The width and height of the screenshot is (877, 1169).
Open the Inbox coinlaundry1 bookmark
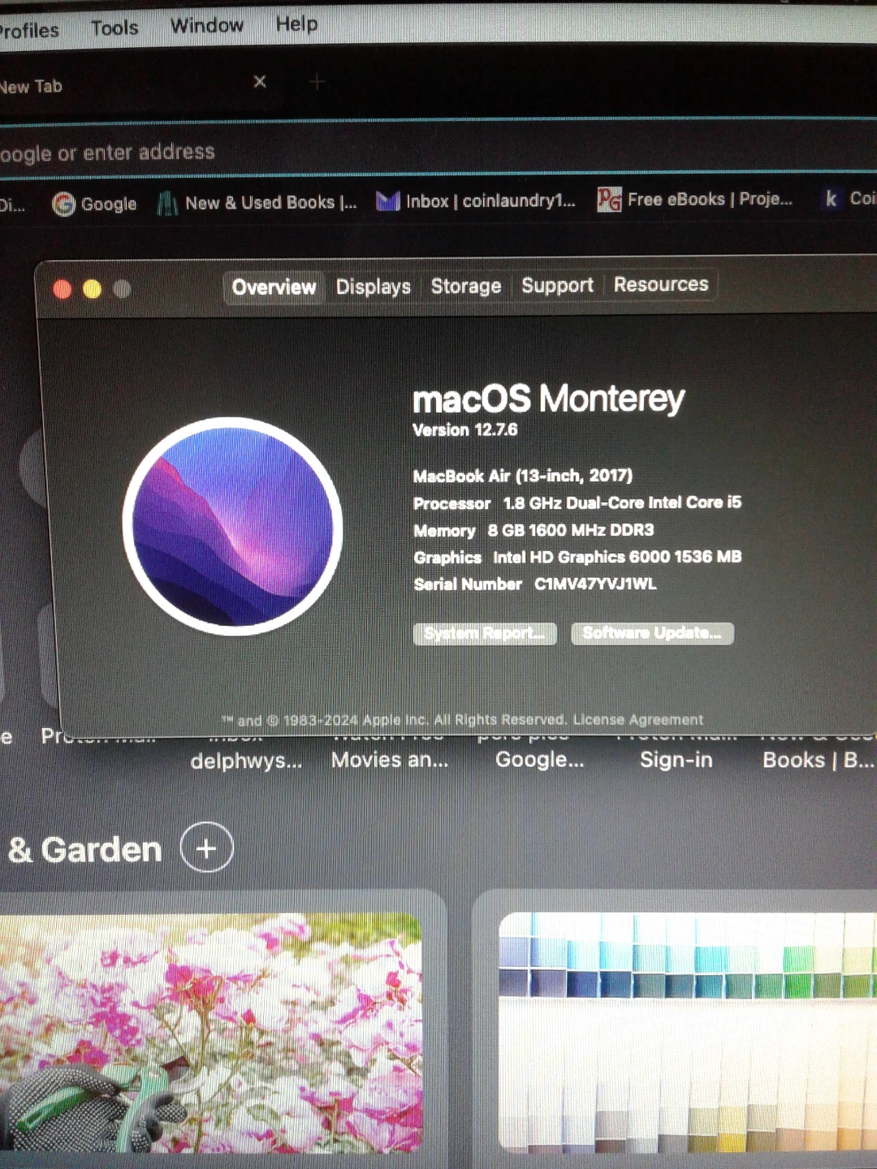(x=476, y=201)
